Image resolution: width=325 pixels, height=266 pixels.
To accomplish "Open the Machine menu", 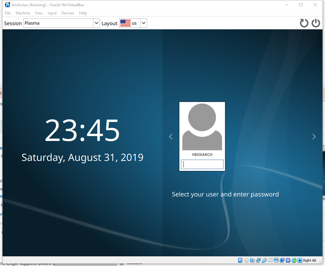I will pos(23,13).
